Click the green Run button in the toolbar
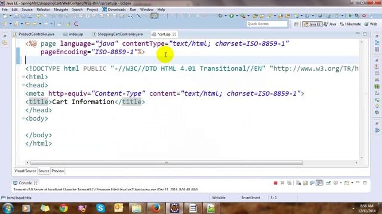382x214 pixels. pos(232,16)
